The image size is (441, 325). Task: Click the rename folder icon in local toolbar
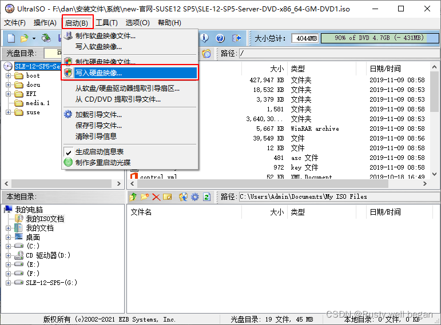point(168,197)
